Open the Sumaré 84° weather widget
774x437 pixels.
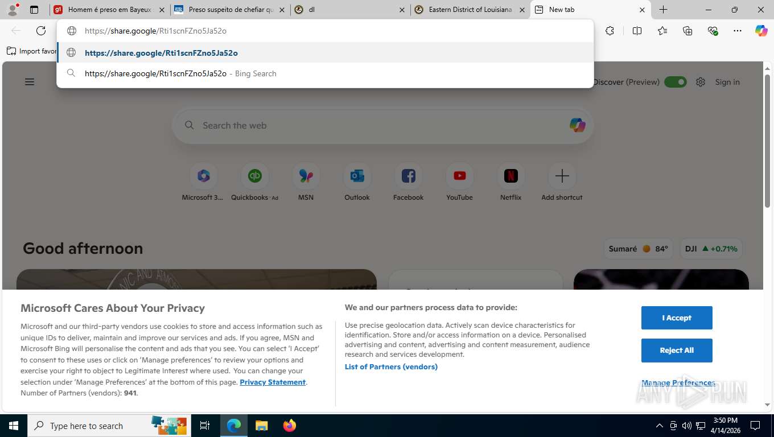(638, 249)
